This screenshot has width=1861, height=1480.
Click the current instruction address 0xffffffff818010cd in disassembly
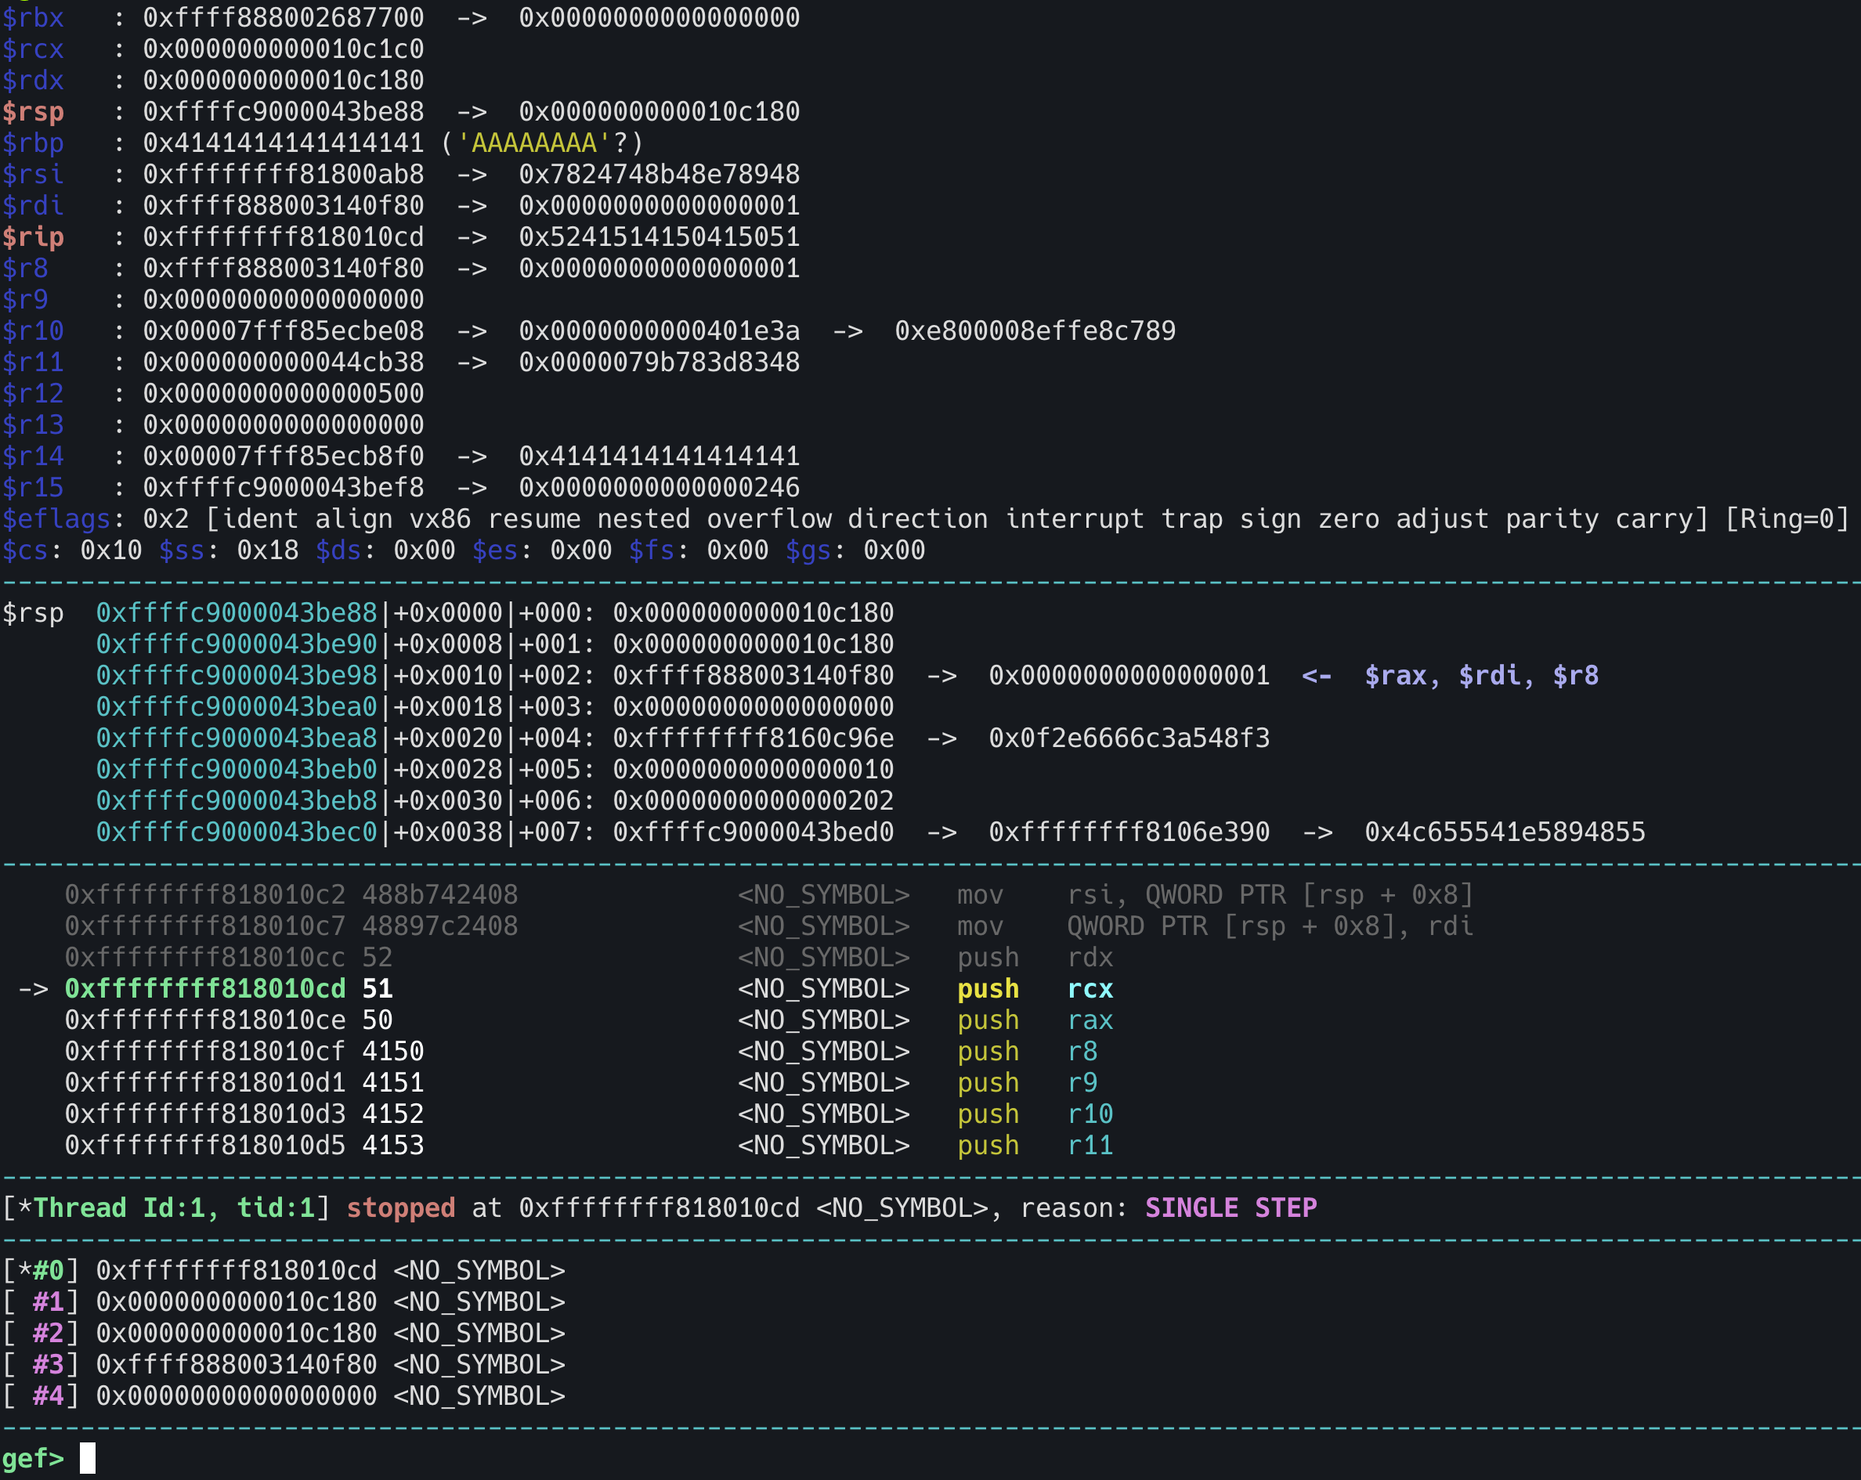click(x=205, y=989)
